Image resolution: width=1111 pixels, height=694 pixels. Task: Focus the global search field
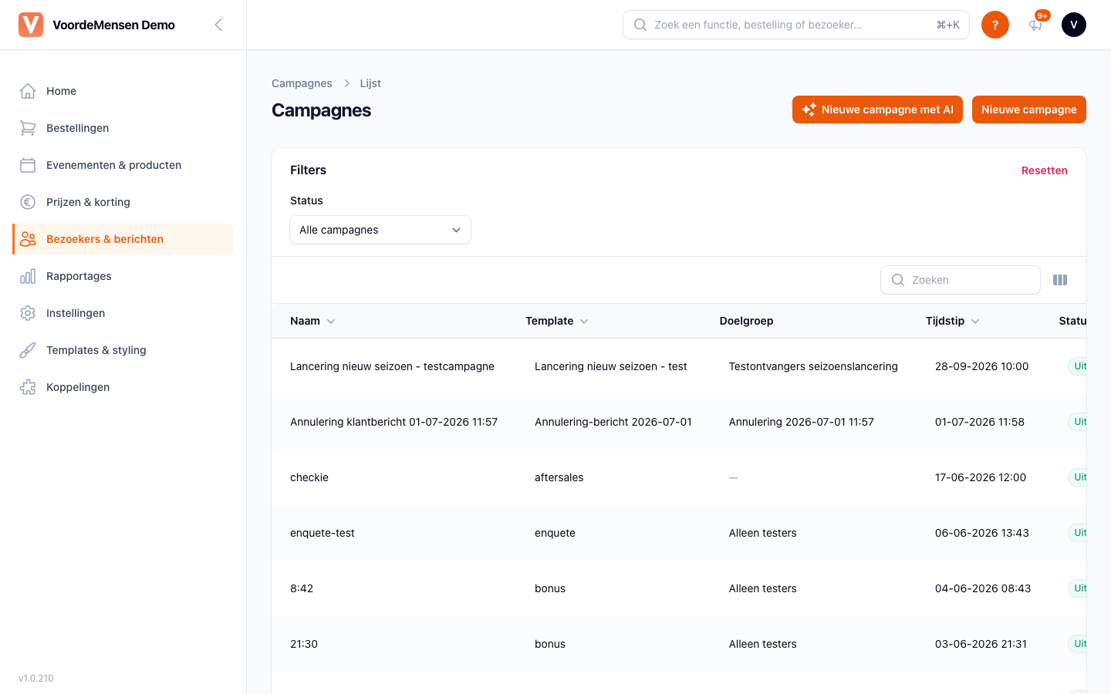click(795, 25)
